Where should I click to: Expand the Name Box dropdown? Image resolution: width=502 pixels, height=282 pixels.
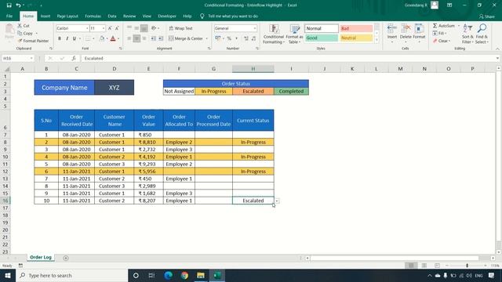click(x=31, y=58)
